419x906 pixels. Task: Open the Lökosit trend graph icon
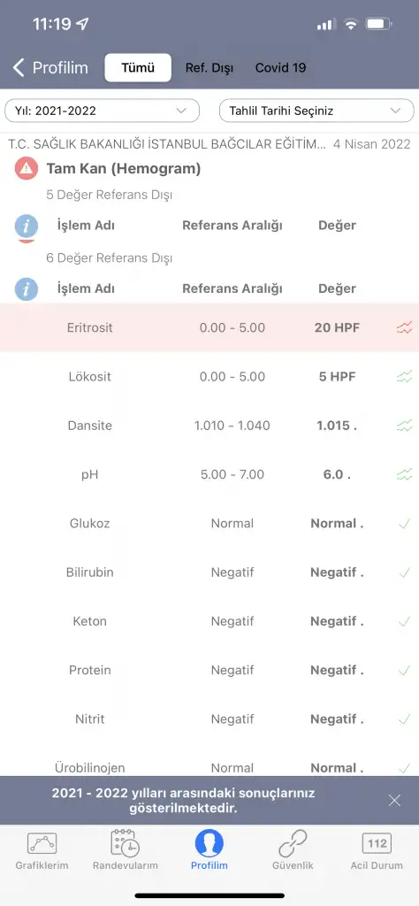point(405,377)
